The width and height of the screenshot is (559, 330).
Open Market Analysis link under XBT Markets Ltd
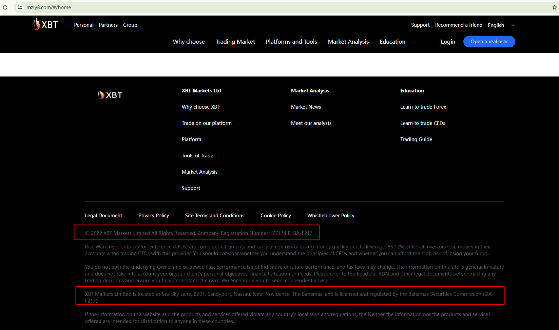point(200,172)
